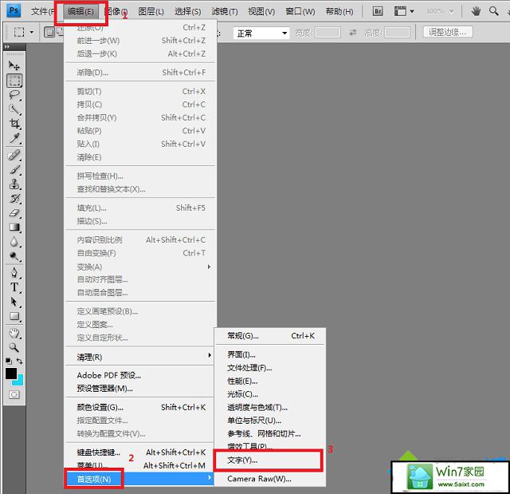Choose Camera Raw(W)... preferences entry

click(269, 479)
